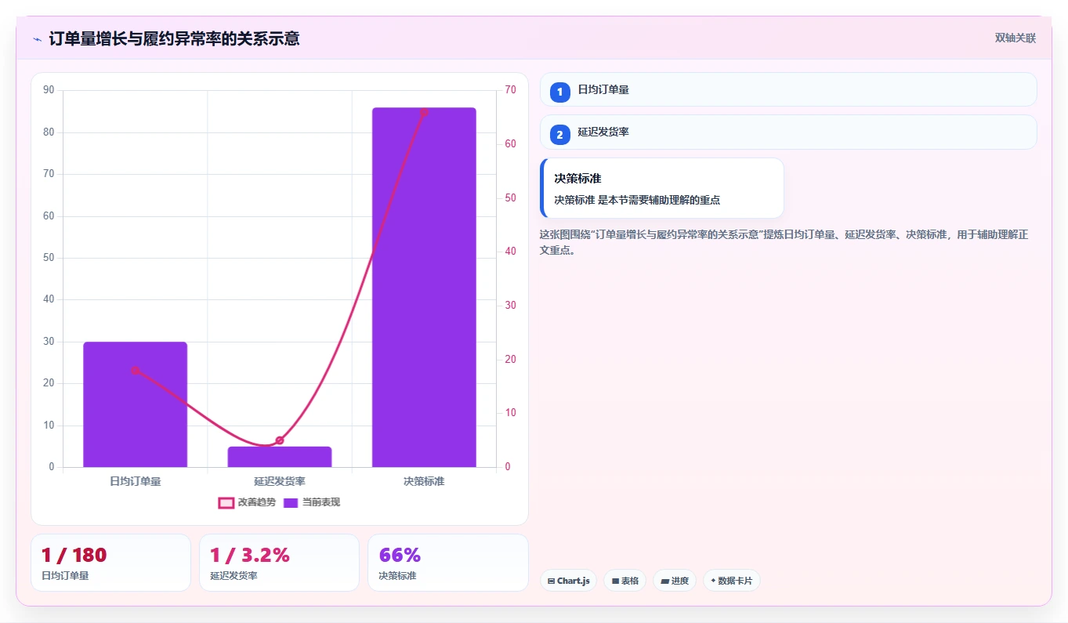
Task: Click the x-axis label 延迟发货率
Action: (x=280, y=481)
